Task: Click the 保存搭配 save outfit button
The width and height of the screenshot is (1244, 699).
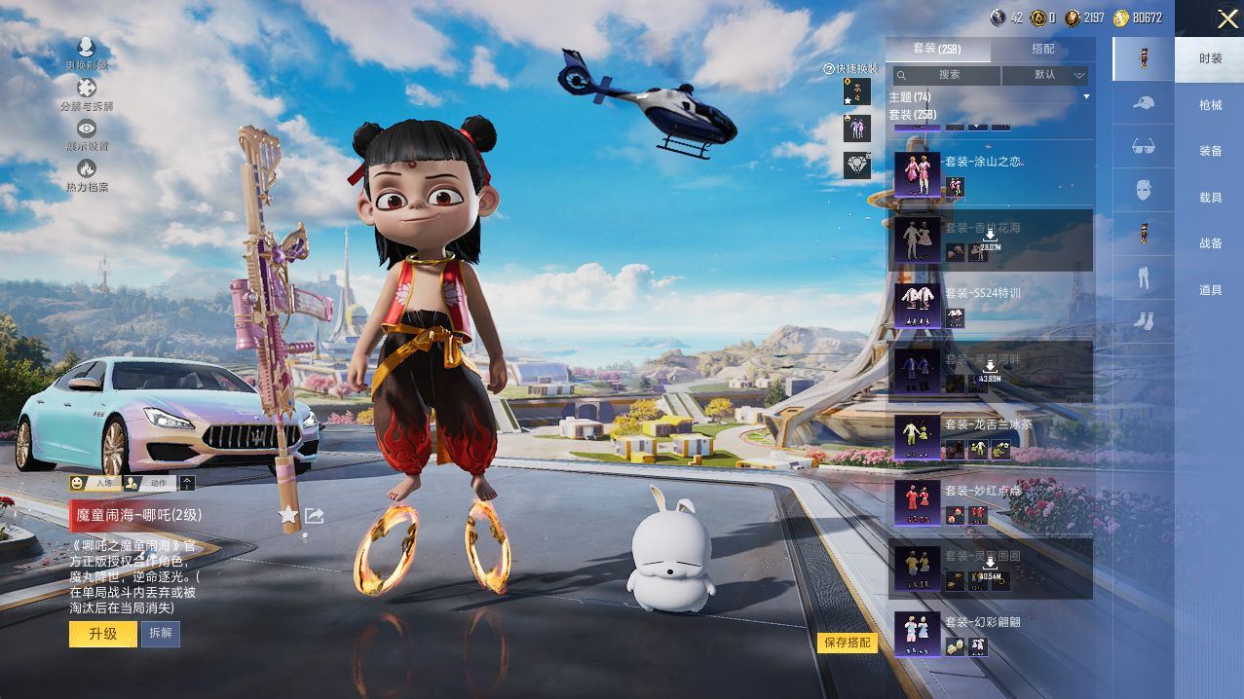Action: tap(847, 643)
